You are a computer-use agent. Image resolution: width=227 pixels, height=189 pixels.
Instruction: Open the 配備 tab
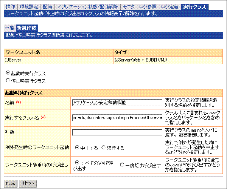[x=48, y=7]
